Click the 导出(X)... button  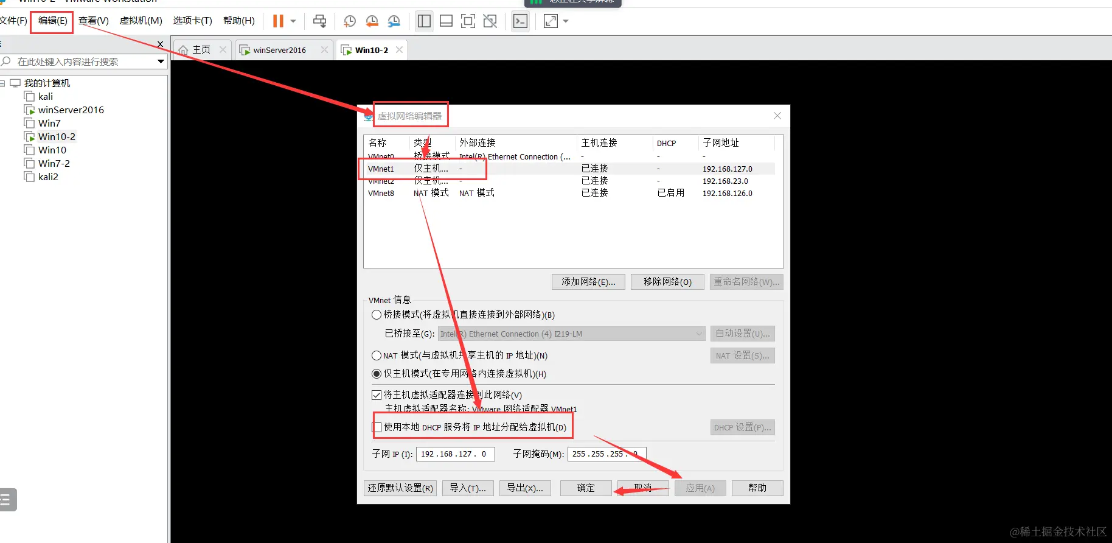coord(525,488)
